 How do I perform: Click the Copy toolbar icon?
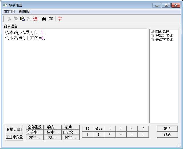coord(16,19)
